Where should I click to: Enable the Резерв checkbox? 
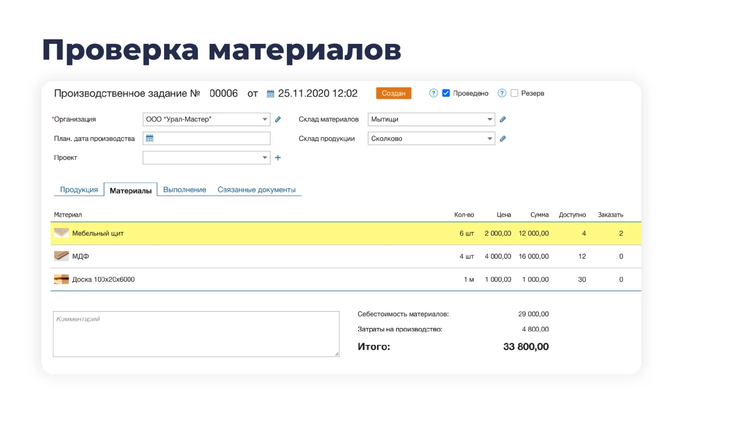click(x=514, y=93)
